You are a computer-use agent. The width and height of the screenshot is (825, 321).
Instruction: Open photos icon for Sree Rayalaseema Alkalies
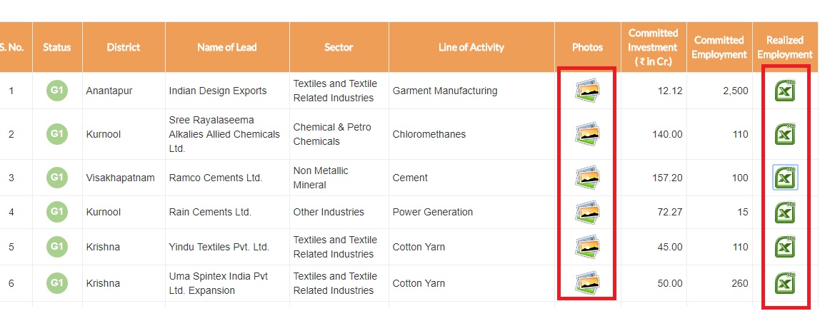[x=587, y=134]
